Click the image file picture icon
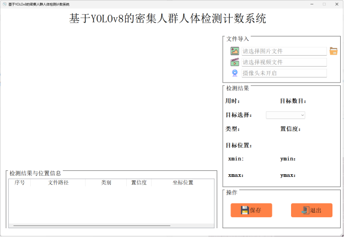 tap(234, 51)
